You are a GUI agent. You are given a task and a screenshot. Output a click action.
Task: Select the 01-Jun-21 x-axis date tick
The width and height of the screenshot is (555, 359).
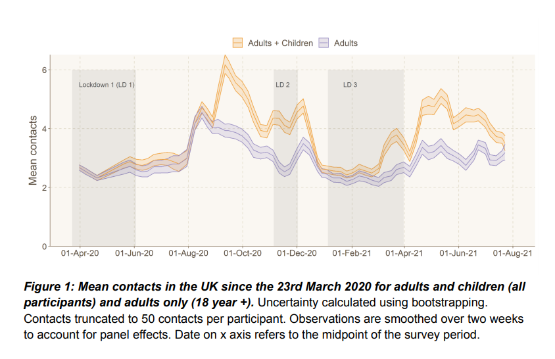[x=458, y=252]
